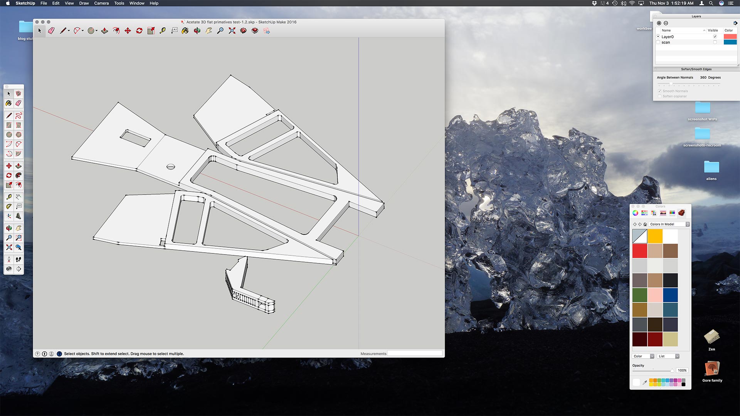
Task: Open the Pan hand tool
Action: coord(209,31)
